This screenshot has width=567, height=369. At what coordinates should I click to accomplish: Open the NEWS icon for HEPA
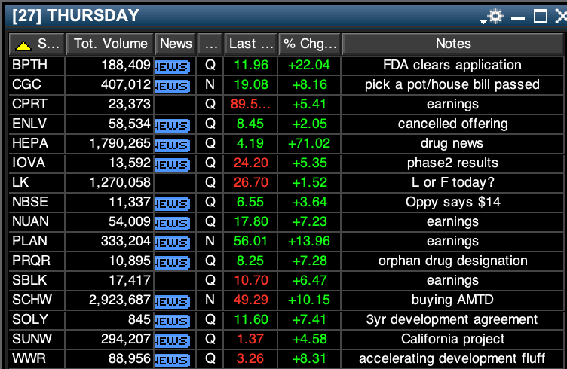pos(173,145)
